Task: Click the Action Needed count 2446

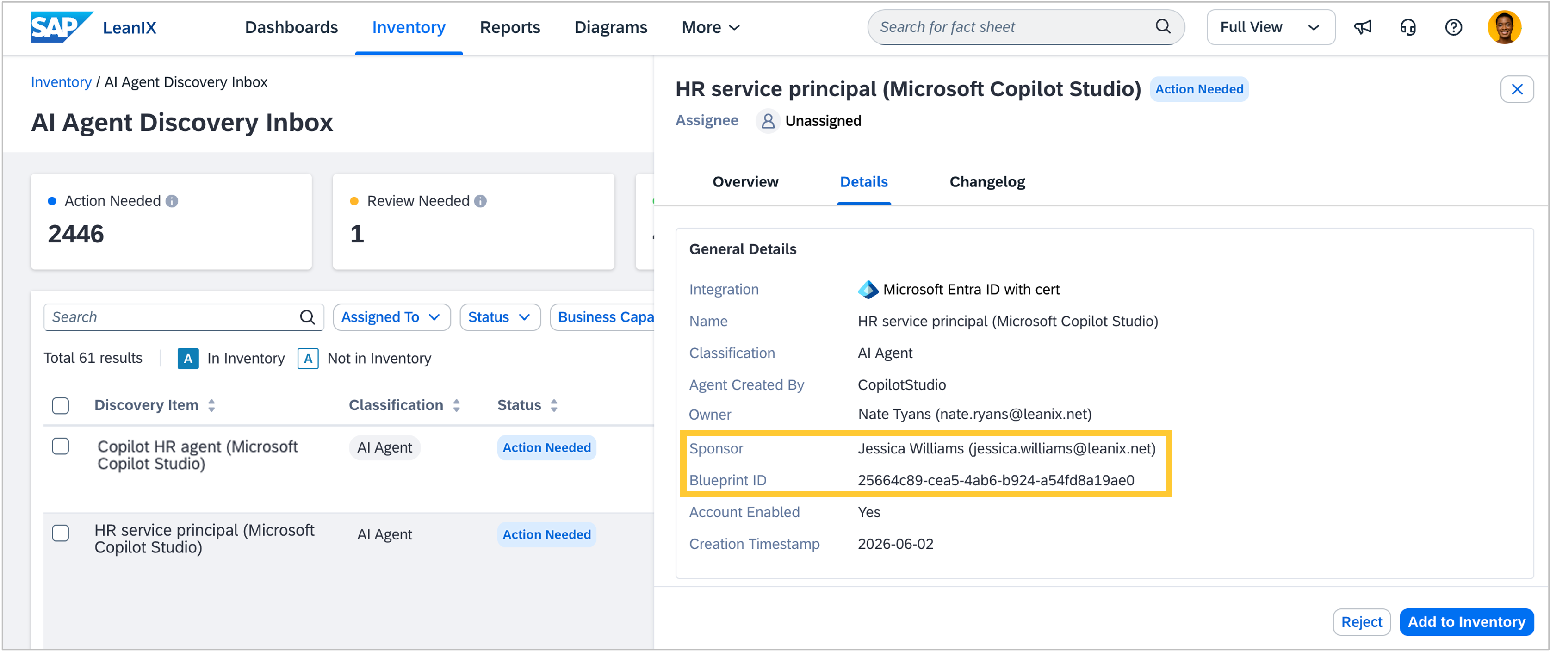Action: [x=76, y=234]
